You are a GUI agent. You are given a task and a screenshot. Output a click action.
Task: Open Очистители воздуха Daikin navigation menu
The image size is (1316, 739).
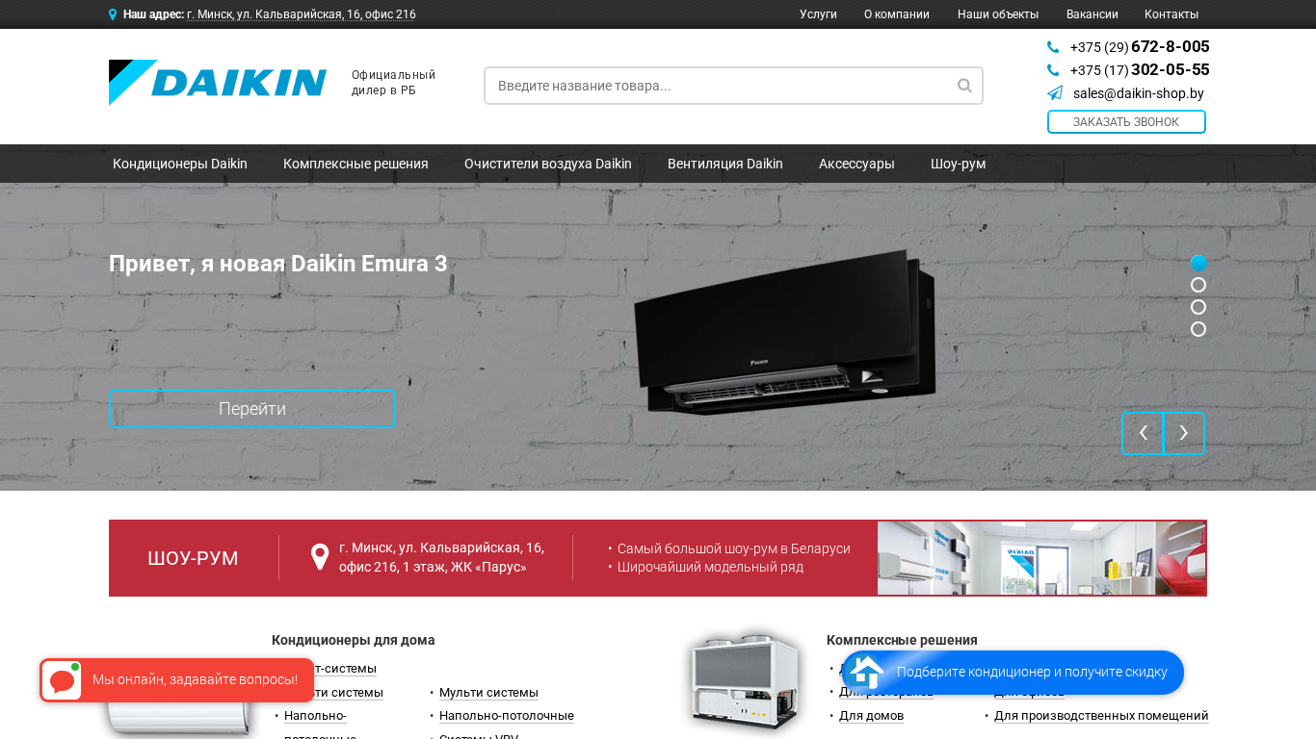pyautogui.click(x=548, y=164)
